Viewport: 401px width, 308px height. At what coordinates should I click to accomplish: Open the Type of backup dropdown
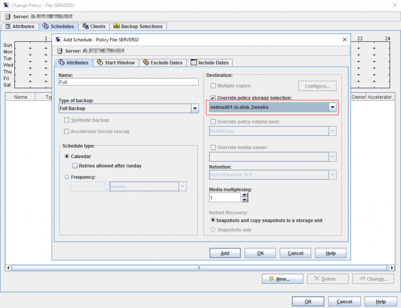tap(195, 108)
